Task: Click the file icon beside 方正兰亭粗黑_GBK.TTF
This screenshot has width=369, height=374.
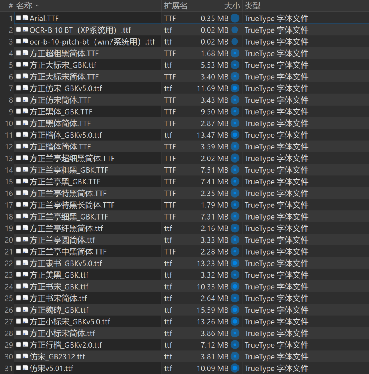Action: [x=26, y=169]
